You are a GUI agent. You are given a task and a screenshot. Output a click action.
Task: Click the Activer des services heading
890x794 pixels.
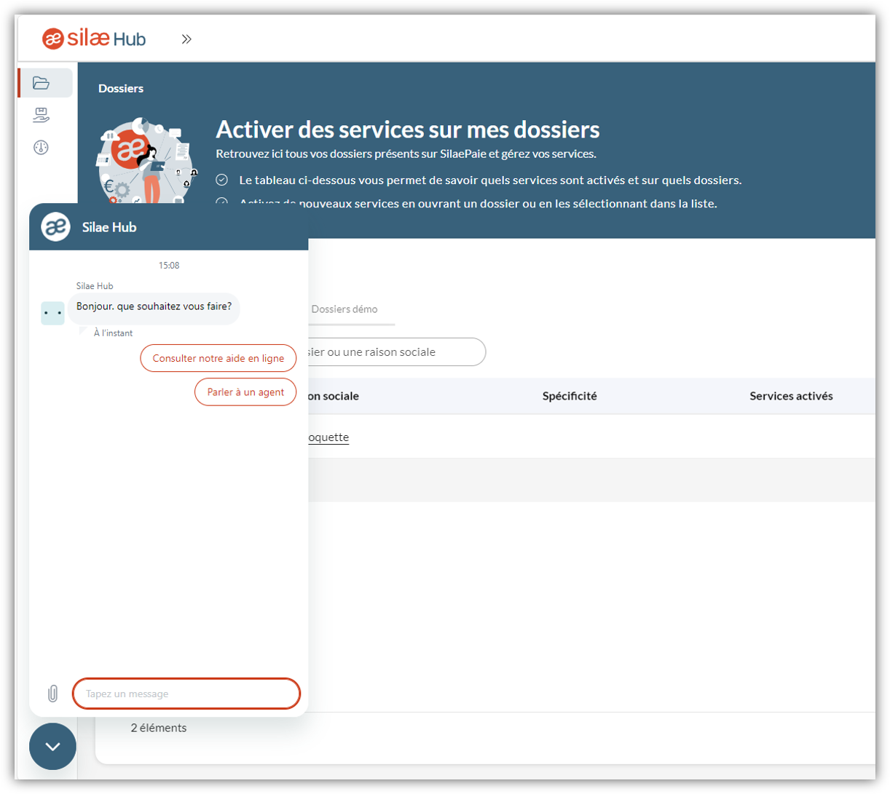408,130
